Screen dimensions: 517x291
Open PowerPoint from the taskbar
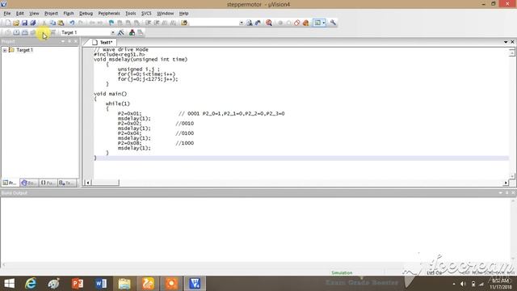click(x=78, y=284)
